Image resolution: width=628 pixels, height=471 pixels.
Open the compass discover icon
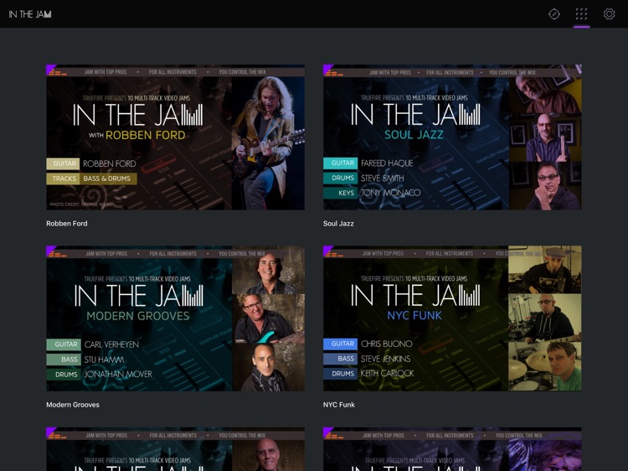pos(554,14)
